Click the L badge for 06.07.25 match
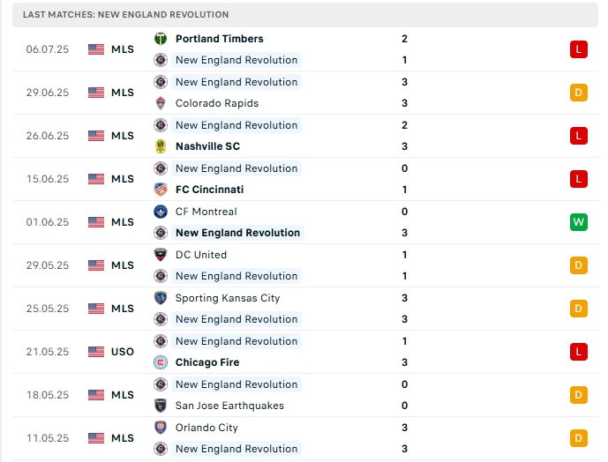The width and height of the screenshot is (608, 462). click(579, 49)
